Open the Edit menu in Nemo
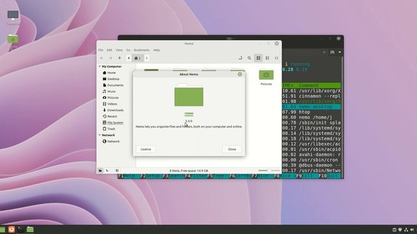 pyautogui.click(x=109, y=50)
